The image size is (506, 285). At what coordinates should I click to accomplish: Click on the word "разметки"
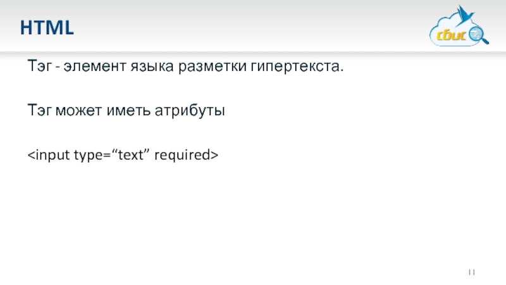tap(208, 66)
